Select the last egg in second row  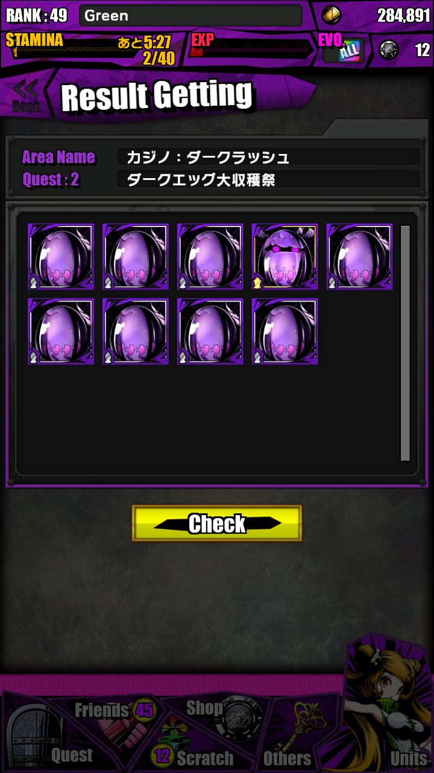tap(285, 332)
